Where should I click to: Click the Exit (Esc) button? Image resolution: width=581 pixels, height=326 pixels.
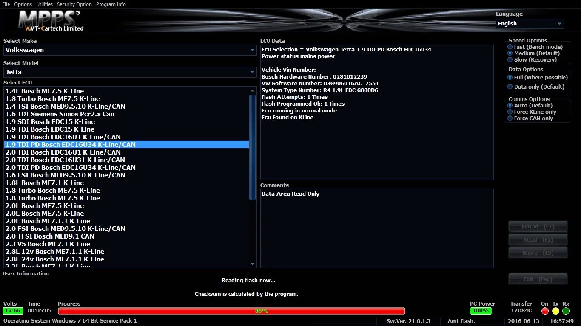538,279
